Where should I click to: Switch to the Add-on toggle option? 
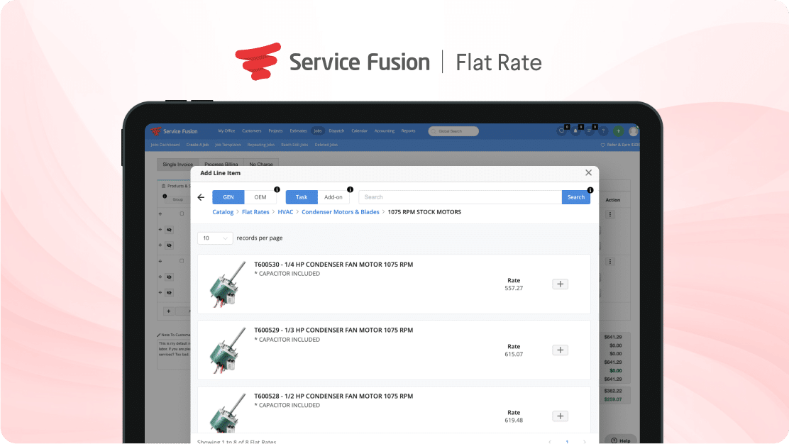(333, 197)
